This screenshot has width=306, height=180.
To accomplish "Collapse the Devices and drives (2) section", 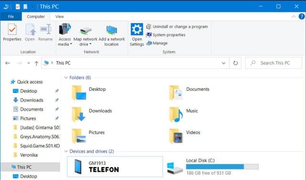I will (66, 151).
